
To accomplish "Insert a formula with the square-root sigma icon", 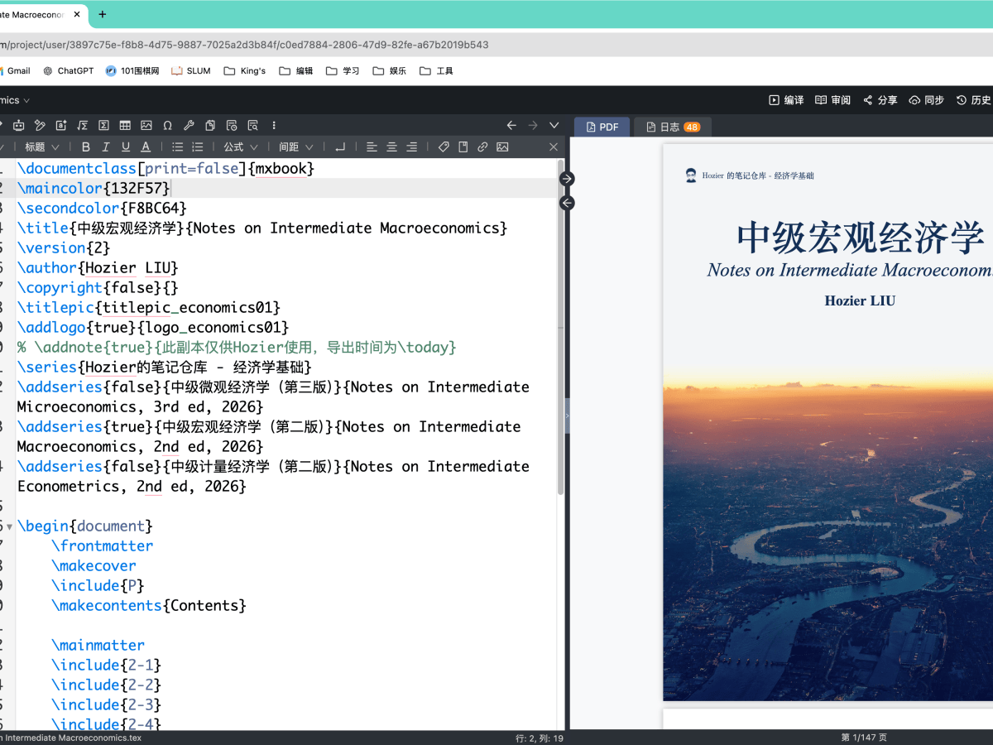I will pos(83,126).
